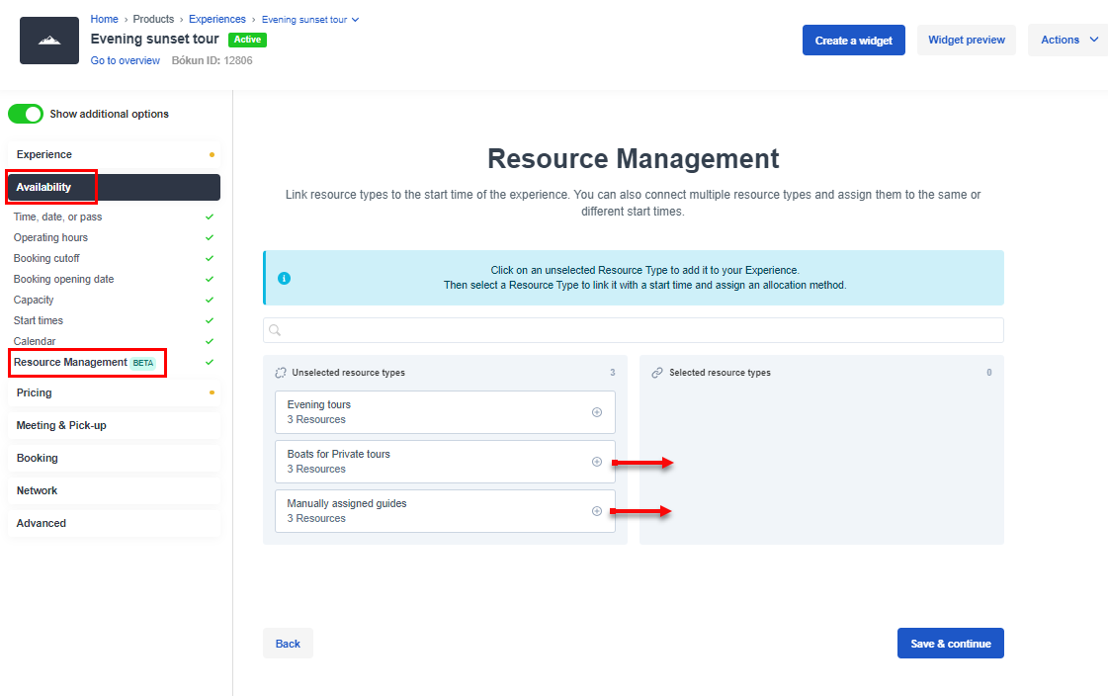Click the green checkmark next to Calendar
Image resolution: width=1108 pixels, height=696 pixels.
[208, 340]
